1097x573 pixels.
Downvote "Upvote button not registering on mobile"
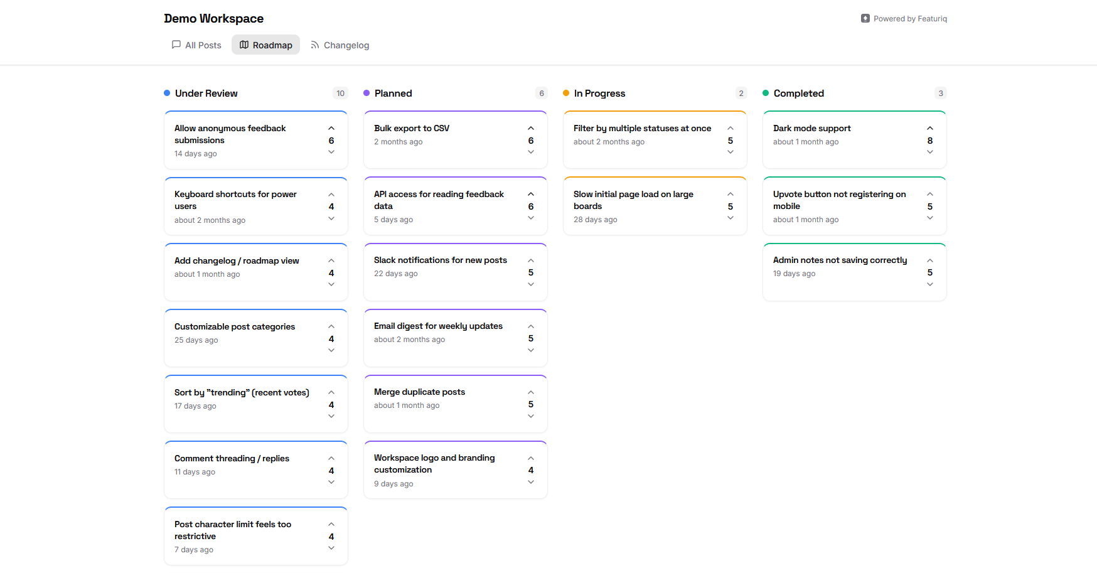tap(930, 218)
